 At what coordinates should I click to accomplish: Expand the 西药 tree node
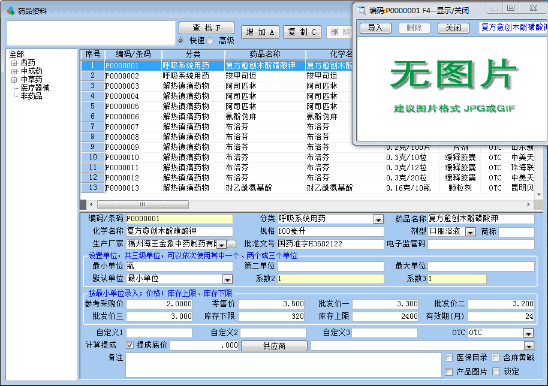[14, 62]
